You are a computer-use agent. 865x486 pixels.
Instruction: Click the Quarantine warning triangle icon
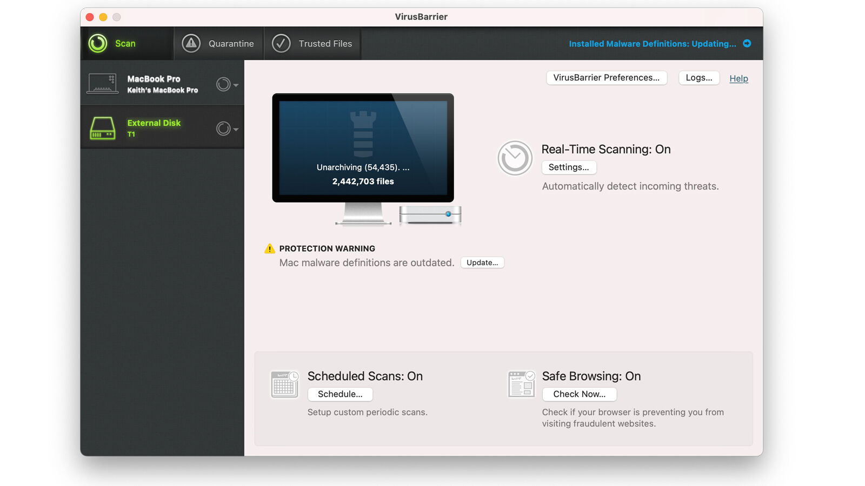pyautogui.click(x=191, y=43)
